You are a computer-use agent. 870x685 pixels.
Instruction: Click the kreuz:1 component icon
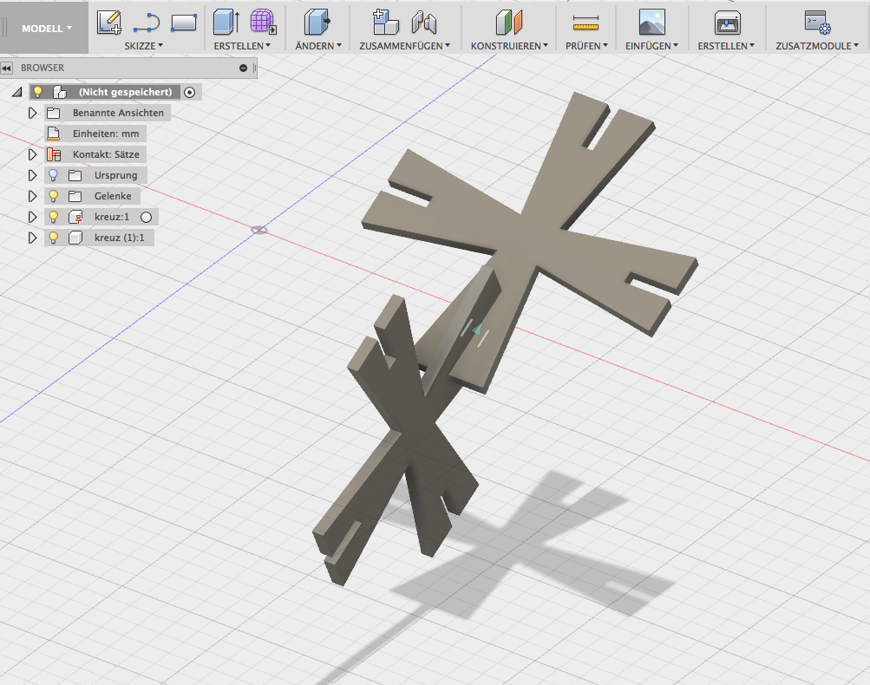[75, 217]
